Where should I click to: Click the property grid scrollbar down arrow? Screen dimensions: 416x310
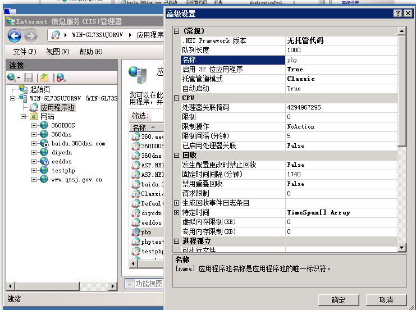(401, 247)
